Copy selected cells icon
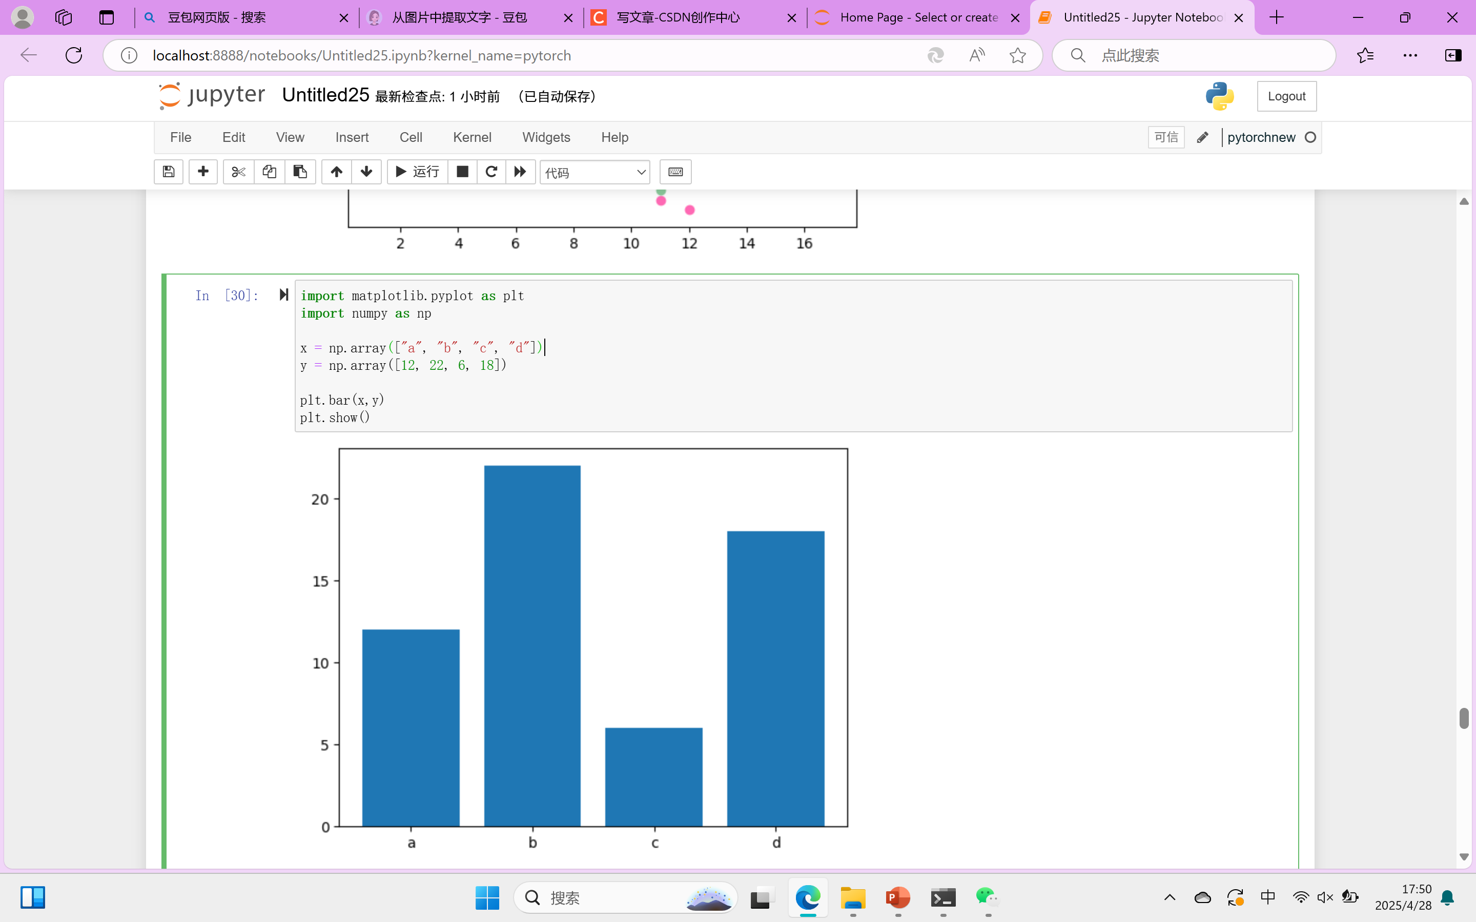This screenshot has height=922, width=1476. click(269, 172)
